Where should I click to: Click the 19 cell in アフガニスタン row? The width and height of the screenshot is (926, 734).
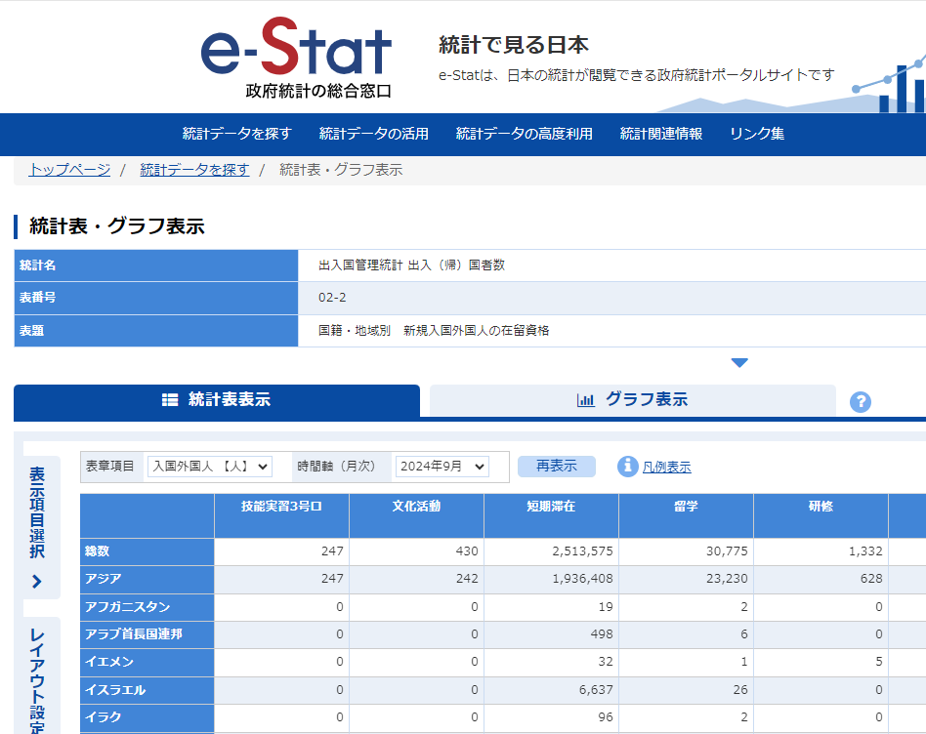click(551, 607)
